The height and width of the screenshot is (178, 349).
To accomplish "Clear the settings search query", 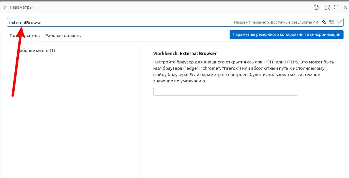I will (331, 22).
